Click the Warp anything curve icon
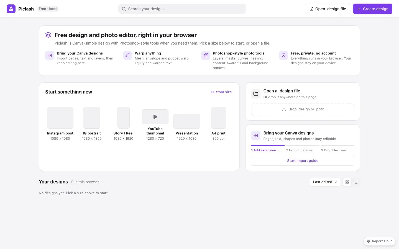 [128, 55]
